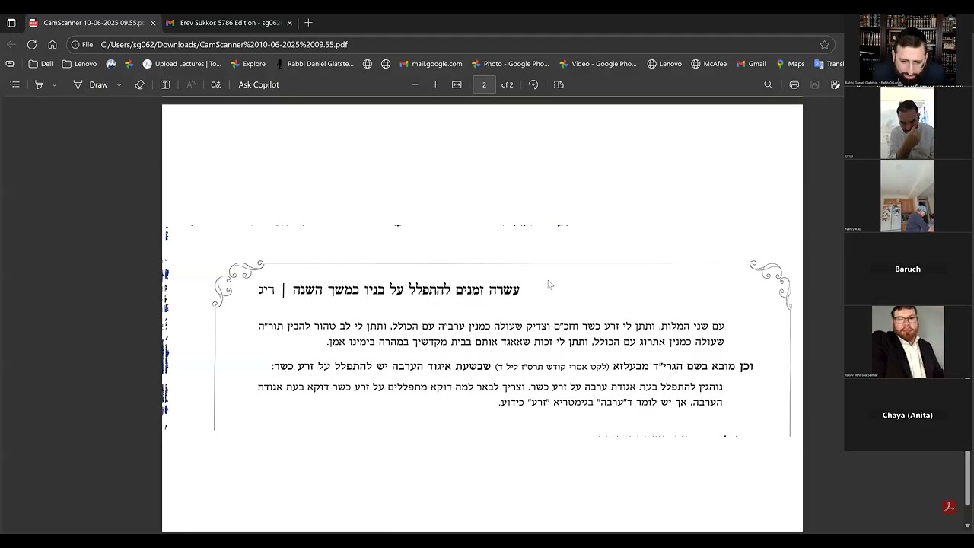
Task: Add a text box to PDF
Action: pyautogui.click(x=165, y=84)
